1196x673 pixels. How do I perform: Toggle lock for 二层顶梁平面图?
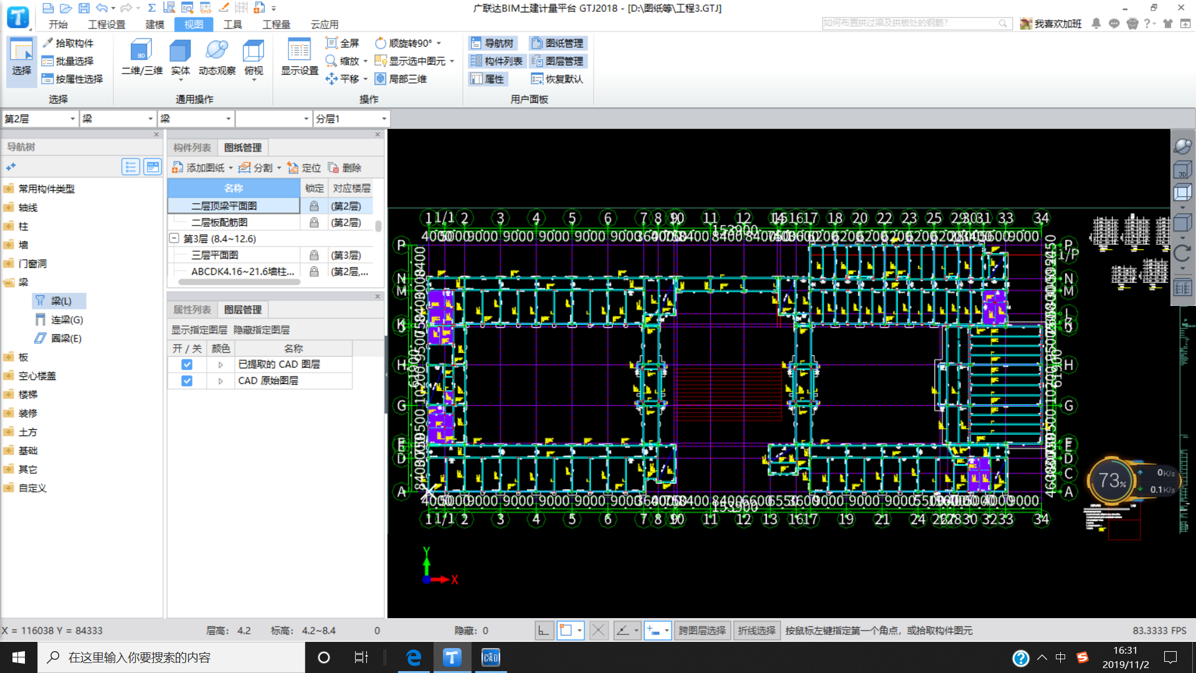point(314,206)
